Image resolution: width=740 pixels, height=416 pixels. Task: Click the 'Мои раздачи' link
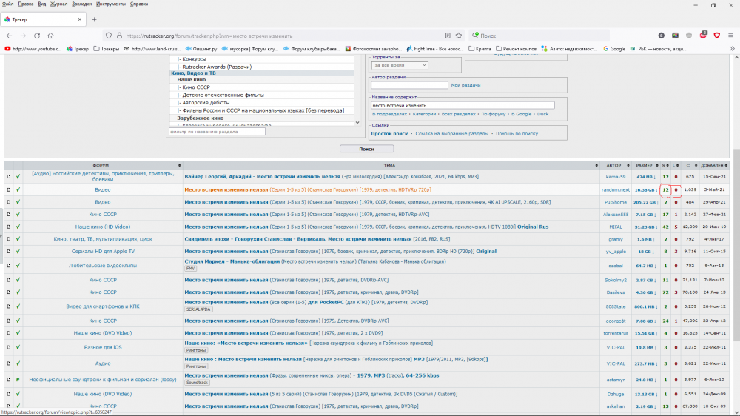click(465, 85)
